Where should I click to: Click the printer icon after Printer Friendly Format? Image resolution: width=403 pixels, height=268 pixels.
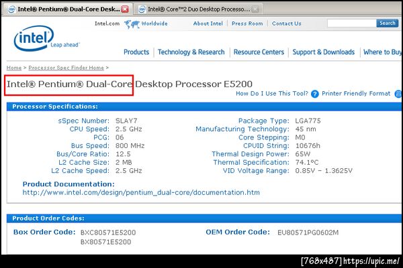pos(398,94)
